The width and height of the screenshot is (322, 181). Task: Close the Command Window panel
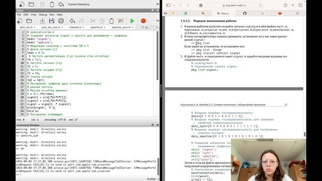[x=157, y=125]
